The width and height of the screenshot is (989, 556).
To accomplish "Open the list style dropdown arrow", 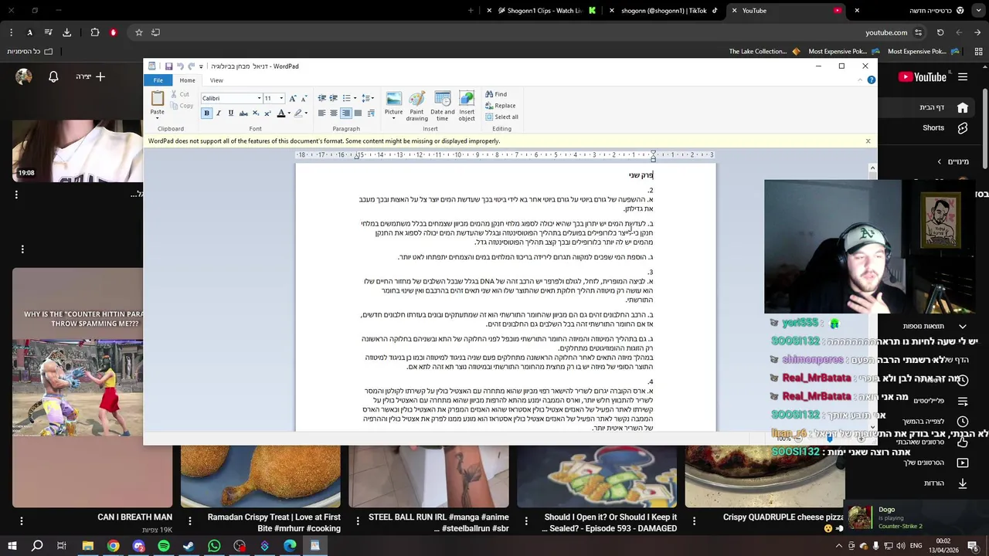I will point(355,98).
